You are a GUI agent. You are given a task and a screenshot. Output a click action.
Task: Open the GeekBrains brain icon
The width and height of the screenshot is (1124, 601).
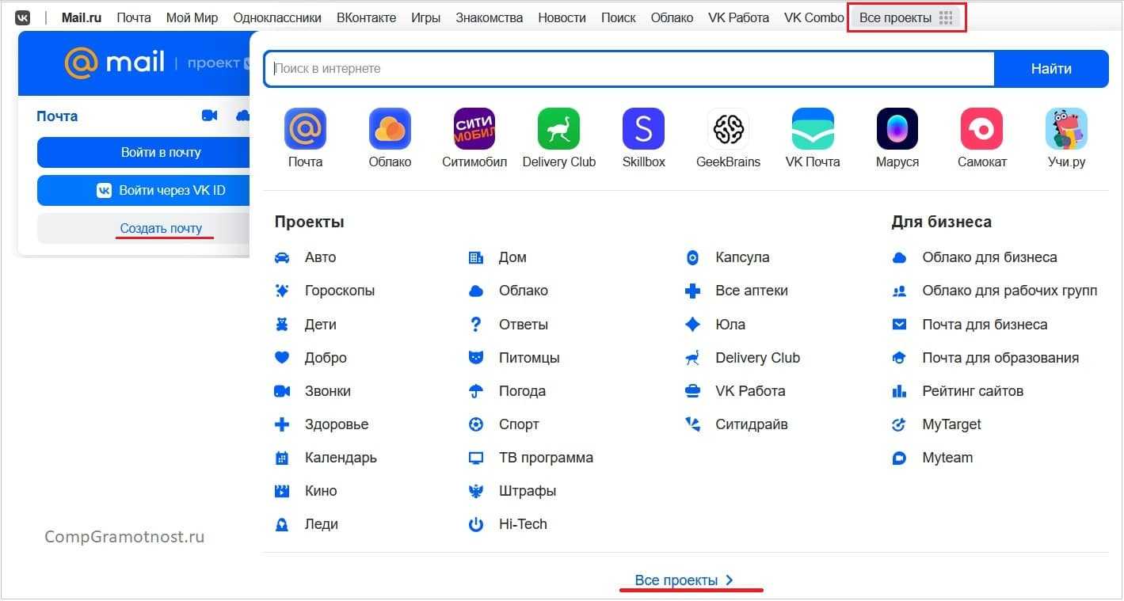click(727, 129)
